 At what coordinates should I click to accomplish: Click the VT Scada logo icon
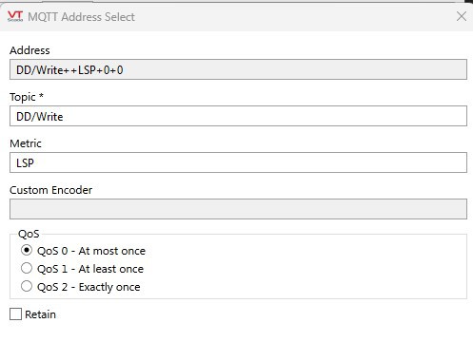(x=15, y=16)
